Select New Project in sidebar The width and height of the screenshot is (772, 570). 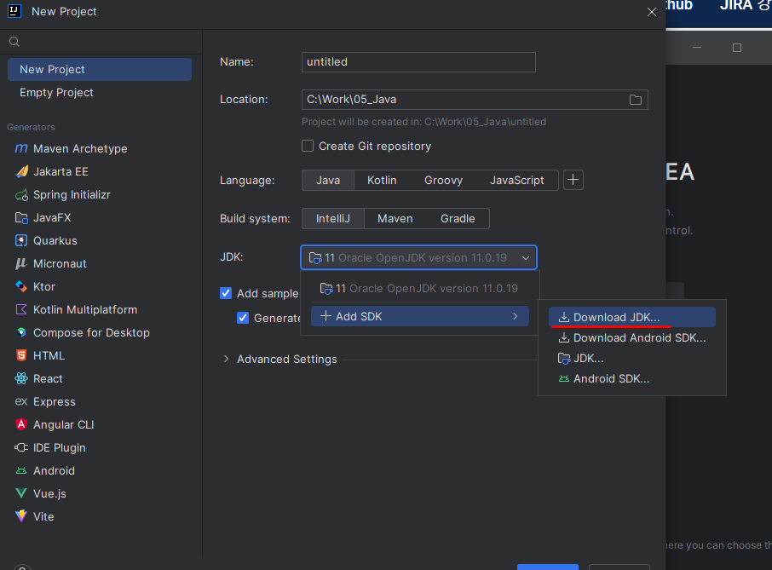[100, 69]
